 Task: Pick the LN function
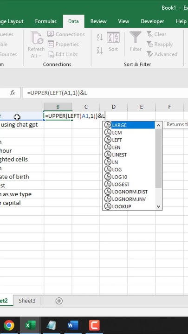130,162
